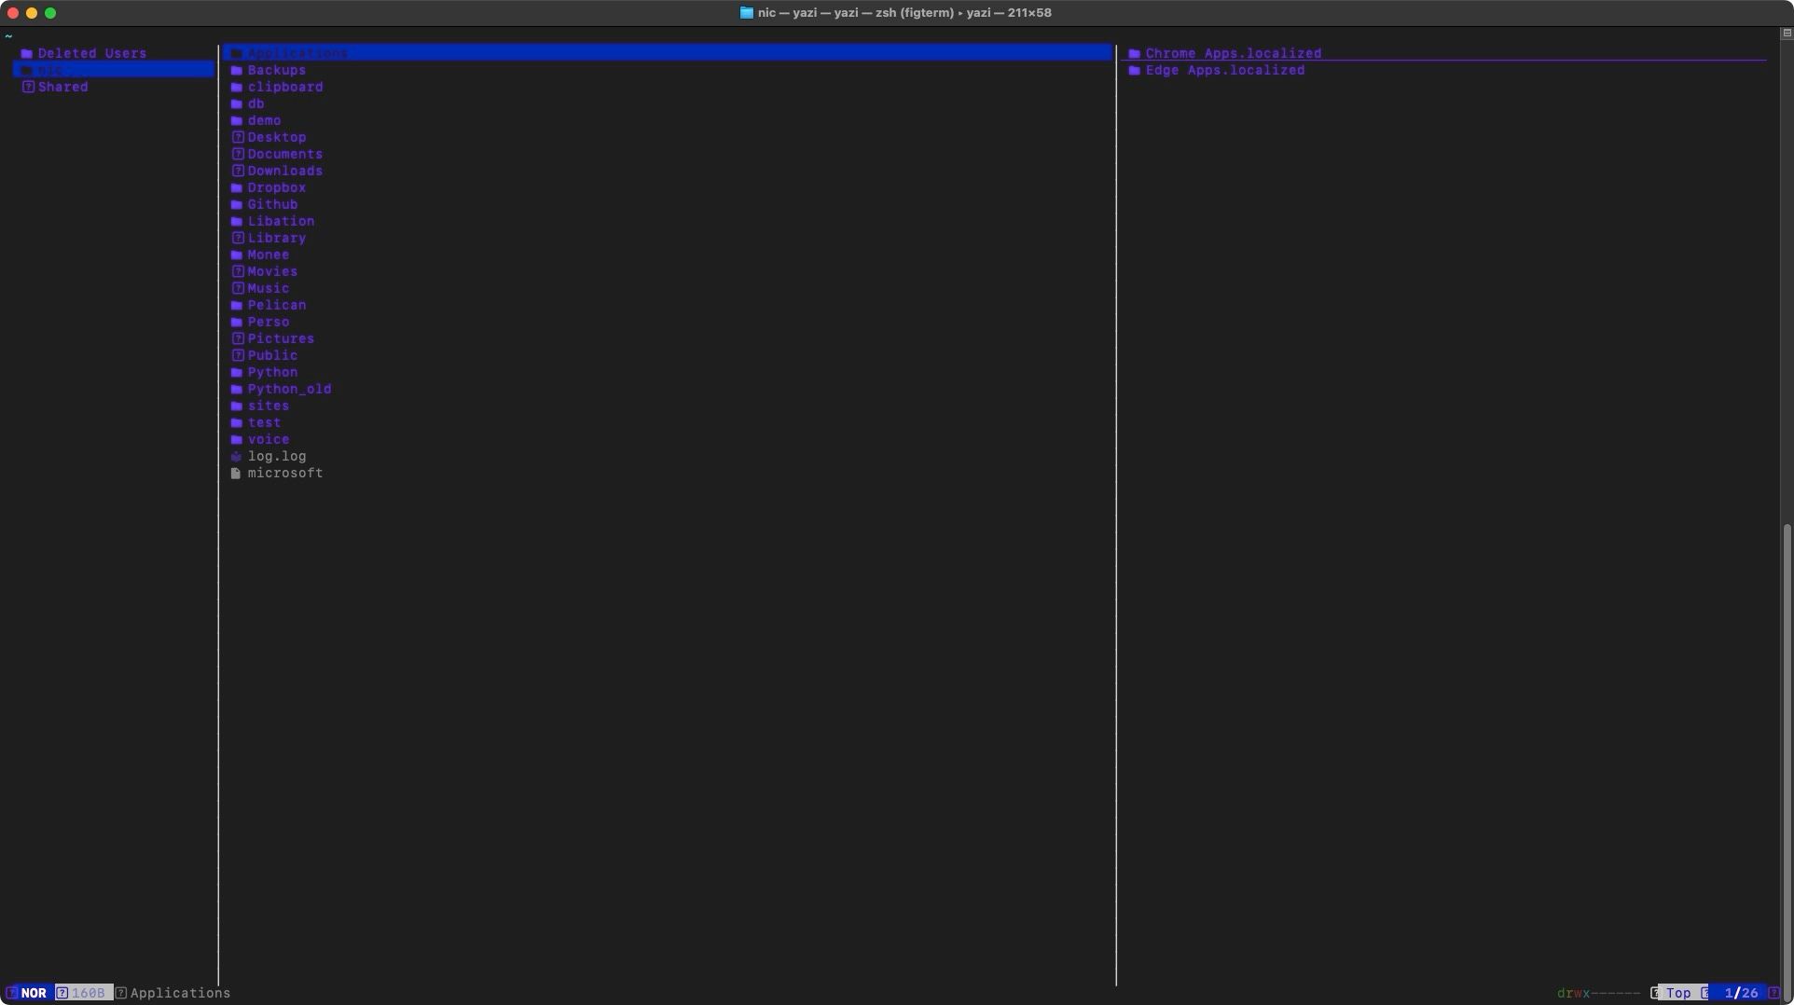1794x1005 pixels.
Task: Click the file icon beside log.log
Action: click(237, 457)
